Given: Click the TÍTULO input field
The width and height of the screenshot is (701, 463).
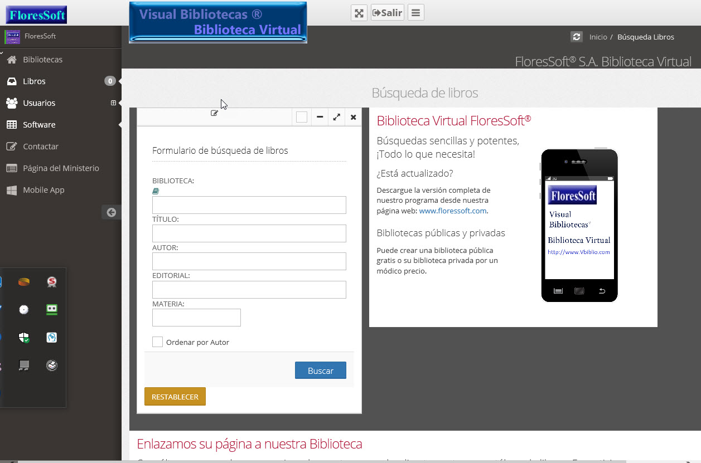Looking at the screenshot, I should [249, 233].
